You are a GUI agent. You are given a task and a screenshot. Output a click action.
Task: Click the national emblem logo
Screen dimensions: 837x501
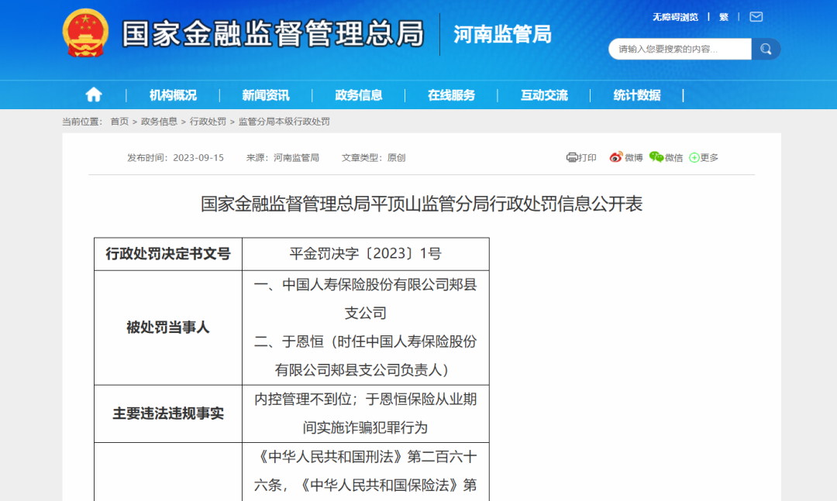tap(85, 33)
